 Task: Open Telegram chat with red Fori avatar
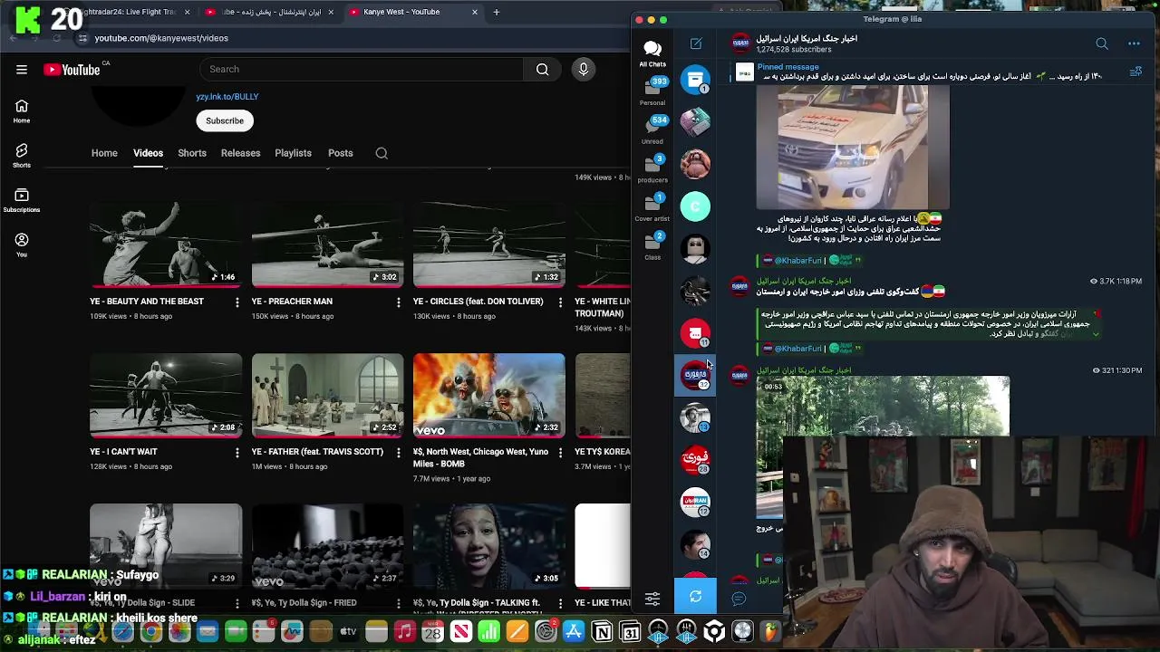point(695,460)
